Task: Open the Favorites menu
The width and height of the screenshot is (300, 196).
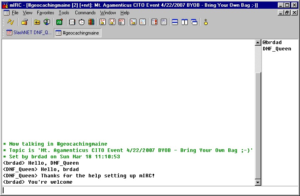Action: 45,13
